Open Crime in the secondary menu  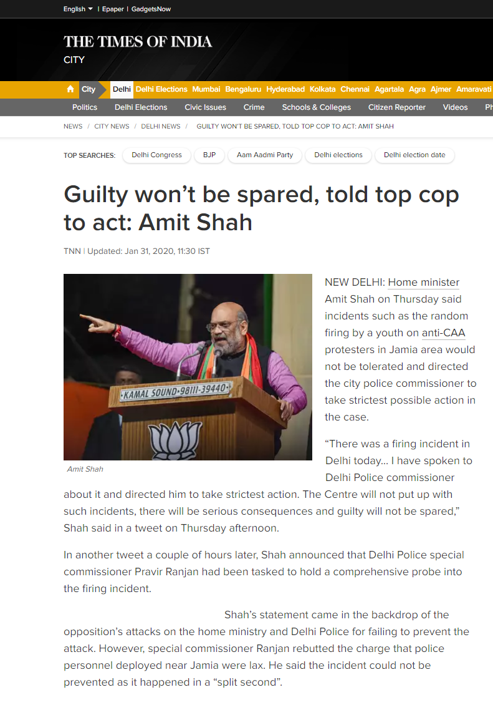[254, 107]
